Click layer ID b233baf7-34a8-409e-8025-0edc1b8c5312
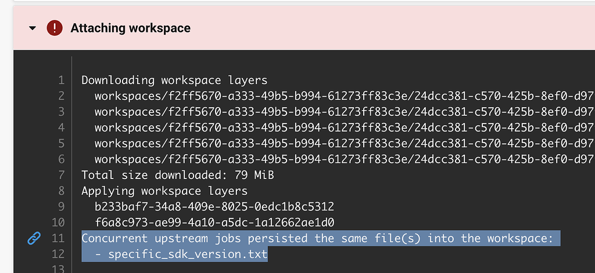The height and width of the screenshot is (273, 595). click(214, 206)
